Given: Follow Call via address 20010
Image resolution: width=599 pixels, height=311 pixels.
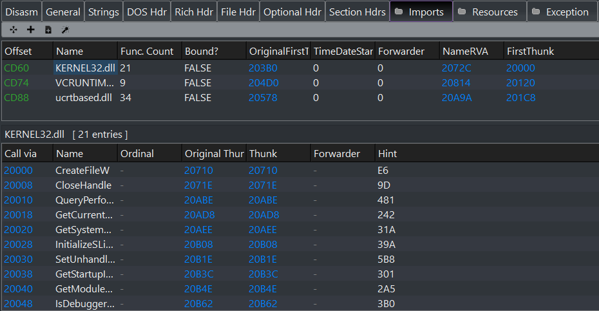Looking at the screenshot, I should tap(18, 200).
